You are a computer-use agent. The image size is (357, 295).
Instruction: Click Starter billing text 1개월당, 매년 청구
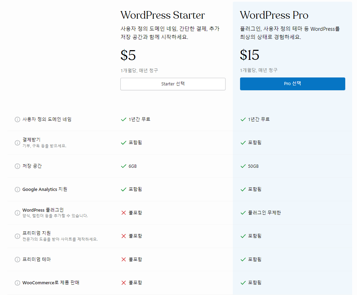coord(139,71)
